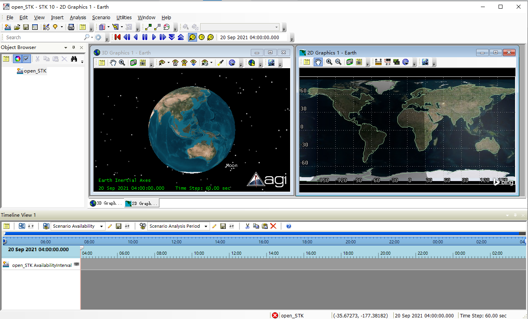The width and height of the screenshot is (528, 319).
Task: Increase the animation time step
Action: coord(181,37)
